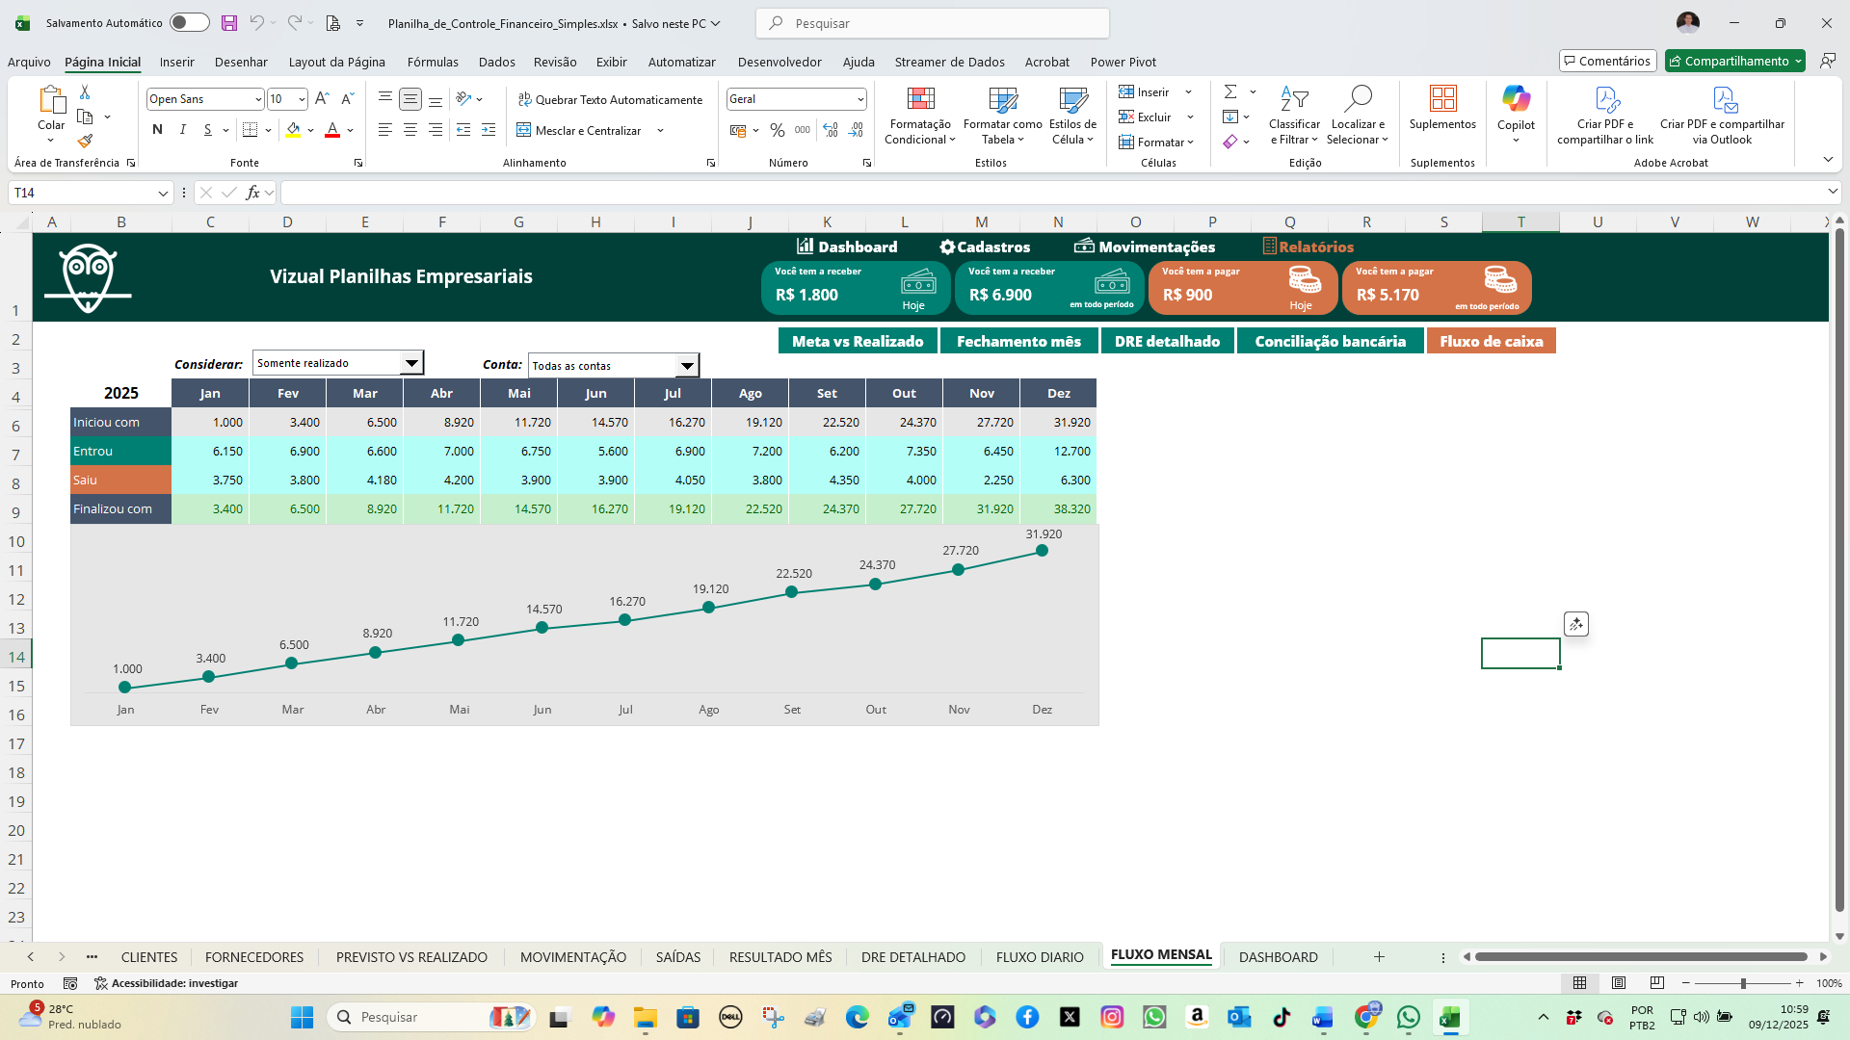1850x1040 pixels.
Task: Switch to the FLUXO DIARIO sheet tab
Action: (1040, 957)
